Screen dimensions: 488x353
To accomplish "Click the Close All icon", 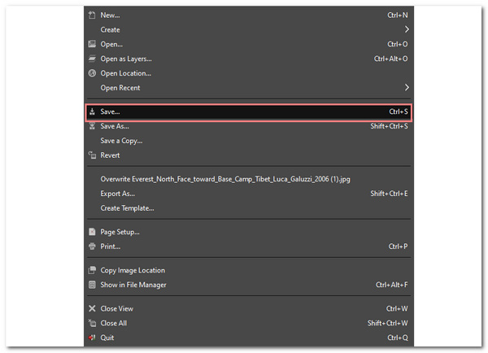I will [x=92, y=323].
